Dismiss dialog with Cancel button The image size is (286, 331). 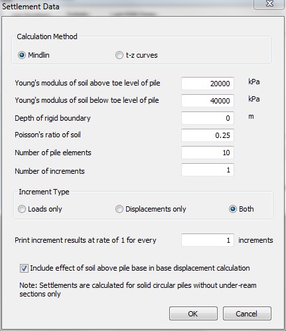click(x=247, y=313)
